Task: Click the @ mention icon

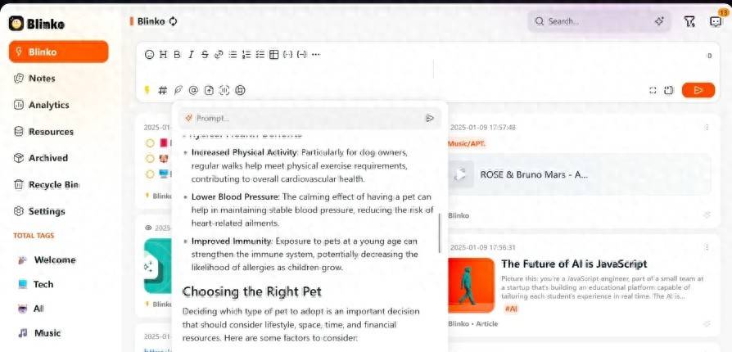Action: click(193, 90)
